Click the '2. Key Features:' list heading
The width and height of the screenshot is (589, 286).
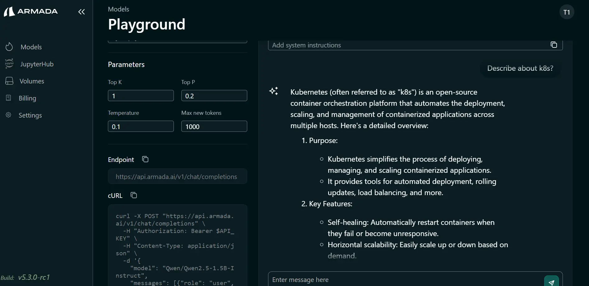[327, 204]
